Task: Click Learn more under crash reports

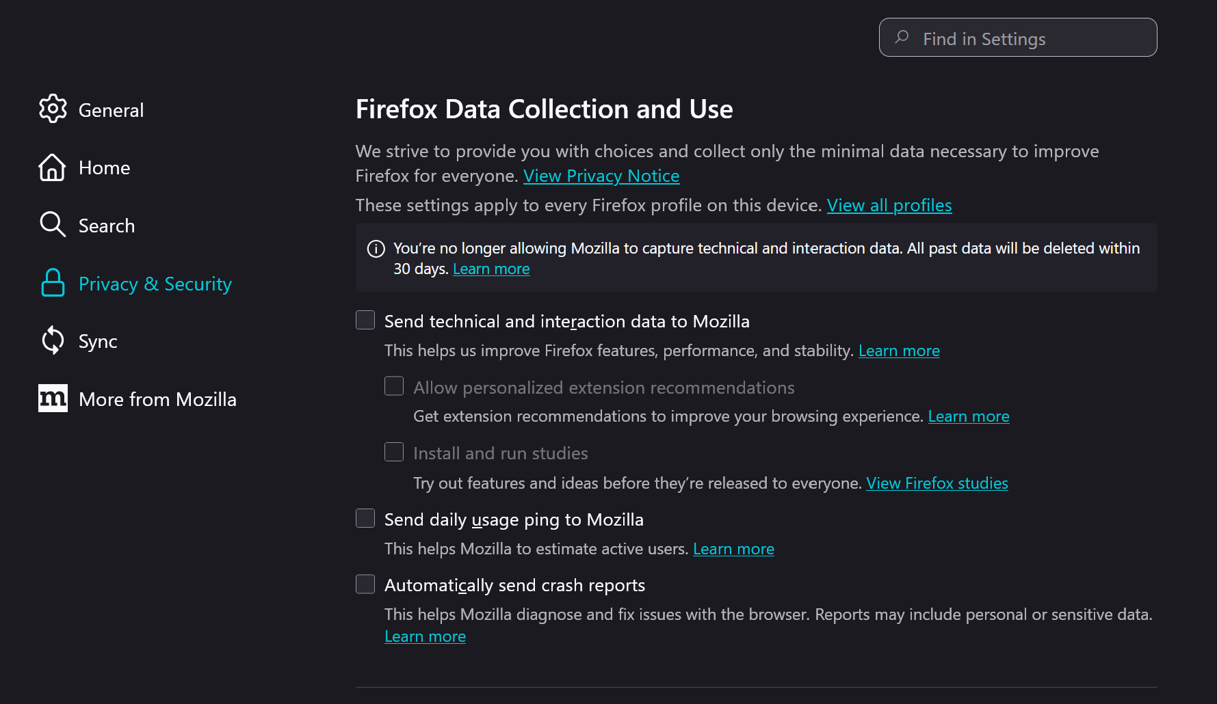Action: [425, 636]
